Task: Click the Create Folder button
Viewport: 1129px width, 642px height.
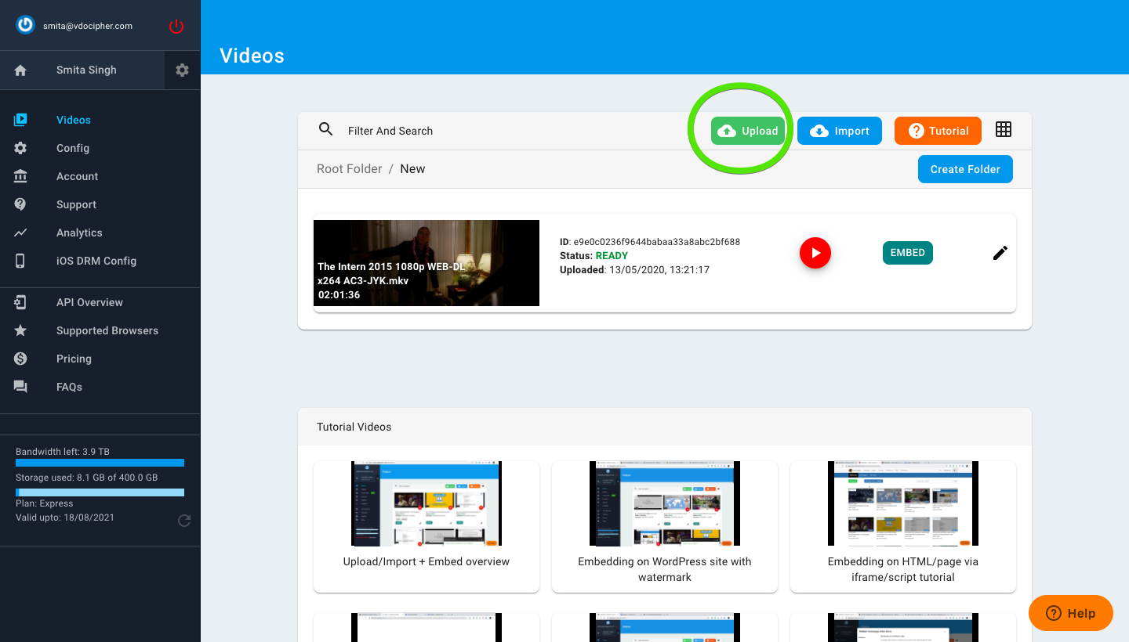Action: click(x=965, y=169)
